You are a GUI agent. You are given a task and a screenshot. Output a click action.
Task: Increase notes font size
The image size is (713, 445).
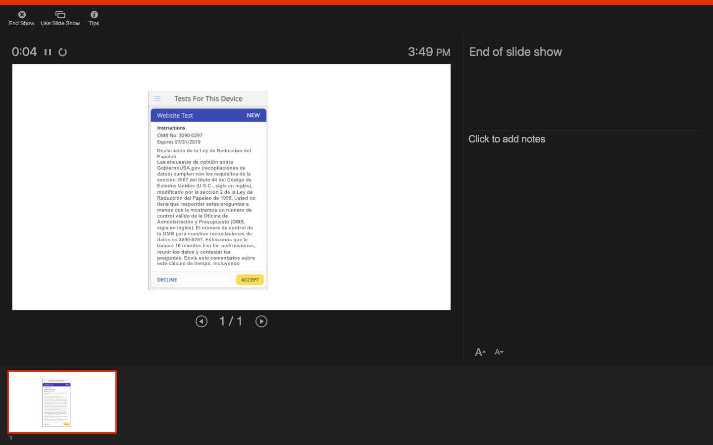[480, 352]
